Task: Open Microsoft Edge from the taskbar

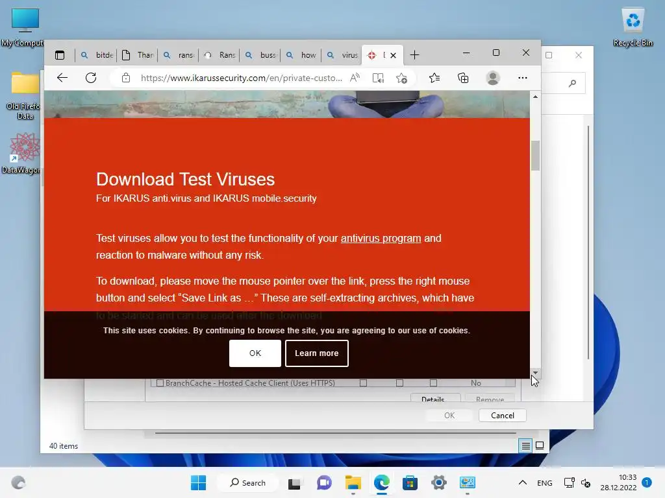Action: click(x=382, y=482)
